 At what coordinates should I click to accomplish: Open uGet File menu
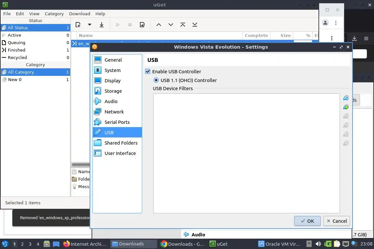tap(7, 14)
